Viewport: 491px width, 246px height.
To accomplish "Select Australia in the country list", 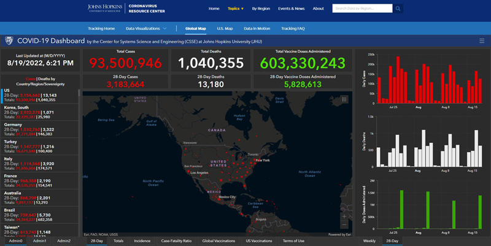I will tap(39, 198).
